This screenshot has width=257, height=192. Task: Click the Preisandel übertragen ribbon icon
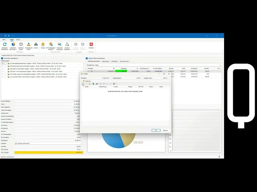click(60, 44)
